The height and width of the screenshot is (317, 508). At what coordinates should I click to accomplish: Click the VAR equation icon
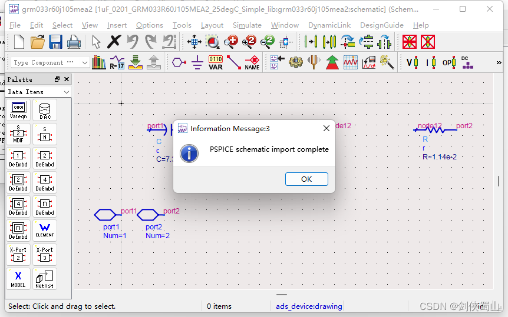216,62
